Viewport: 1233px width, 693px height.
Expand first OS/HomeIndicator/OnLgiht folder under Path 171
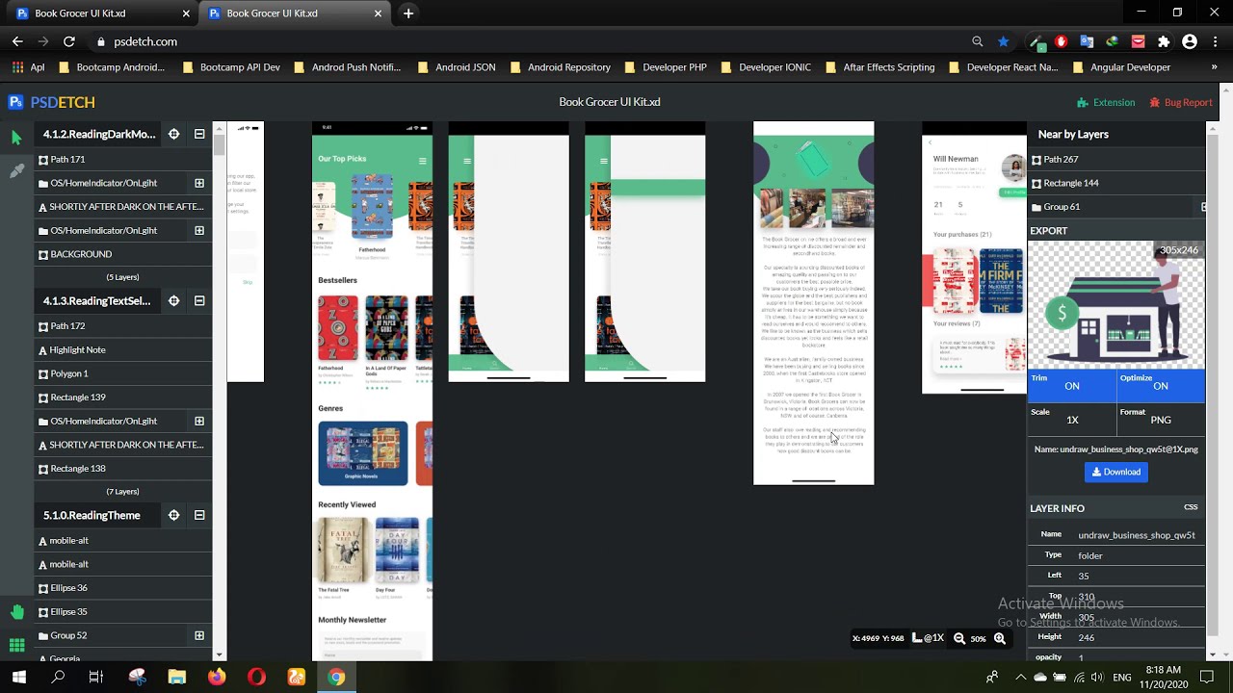[199, 183]
